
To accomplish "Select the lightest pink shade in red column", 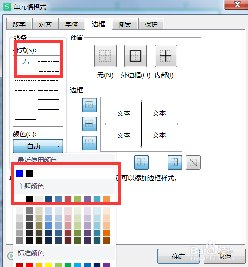I will (68, 210).
